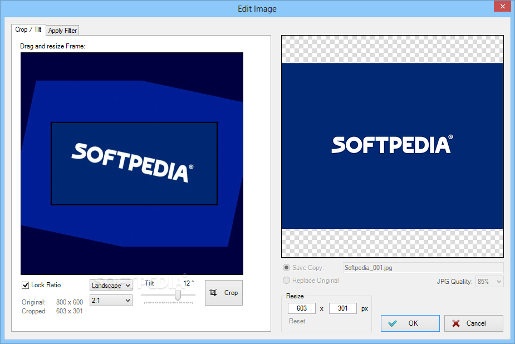Select the Replace Original radio button

coord(286,281)
